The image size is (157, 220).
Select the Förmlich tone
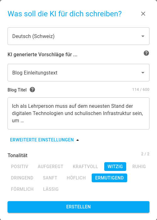point(22,189)
